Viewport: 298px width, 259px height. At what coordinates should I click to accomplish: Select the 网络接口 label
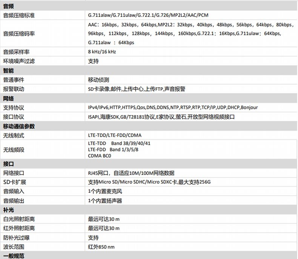[14, 173]
